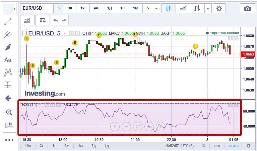This screenshot has width=257, height=151.
Task: Switch to the 1Н weekly timeframe
Action: click(122, 8)
